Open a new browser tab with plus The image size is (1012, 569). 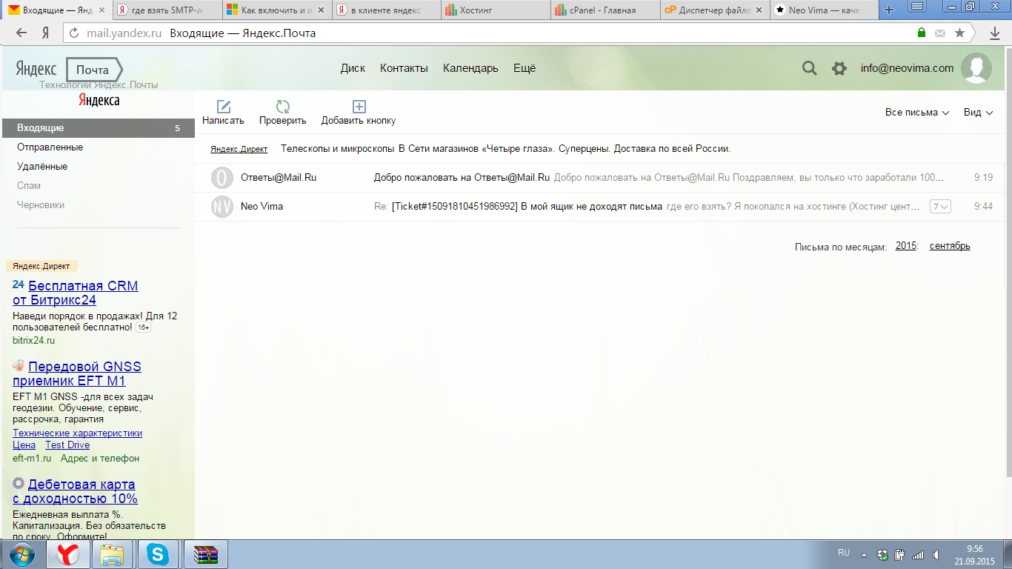tap(890, 10)
